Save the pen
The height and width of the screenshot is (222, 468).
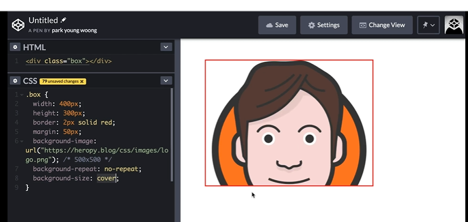click(x=277, y=25)
